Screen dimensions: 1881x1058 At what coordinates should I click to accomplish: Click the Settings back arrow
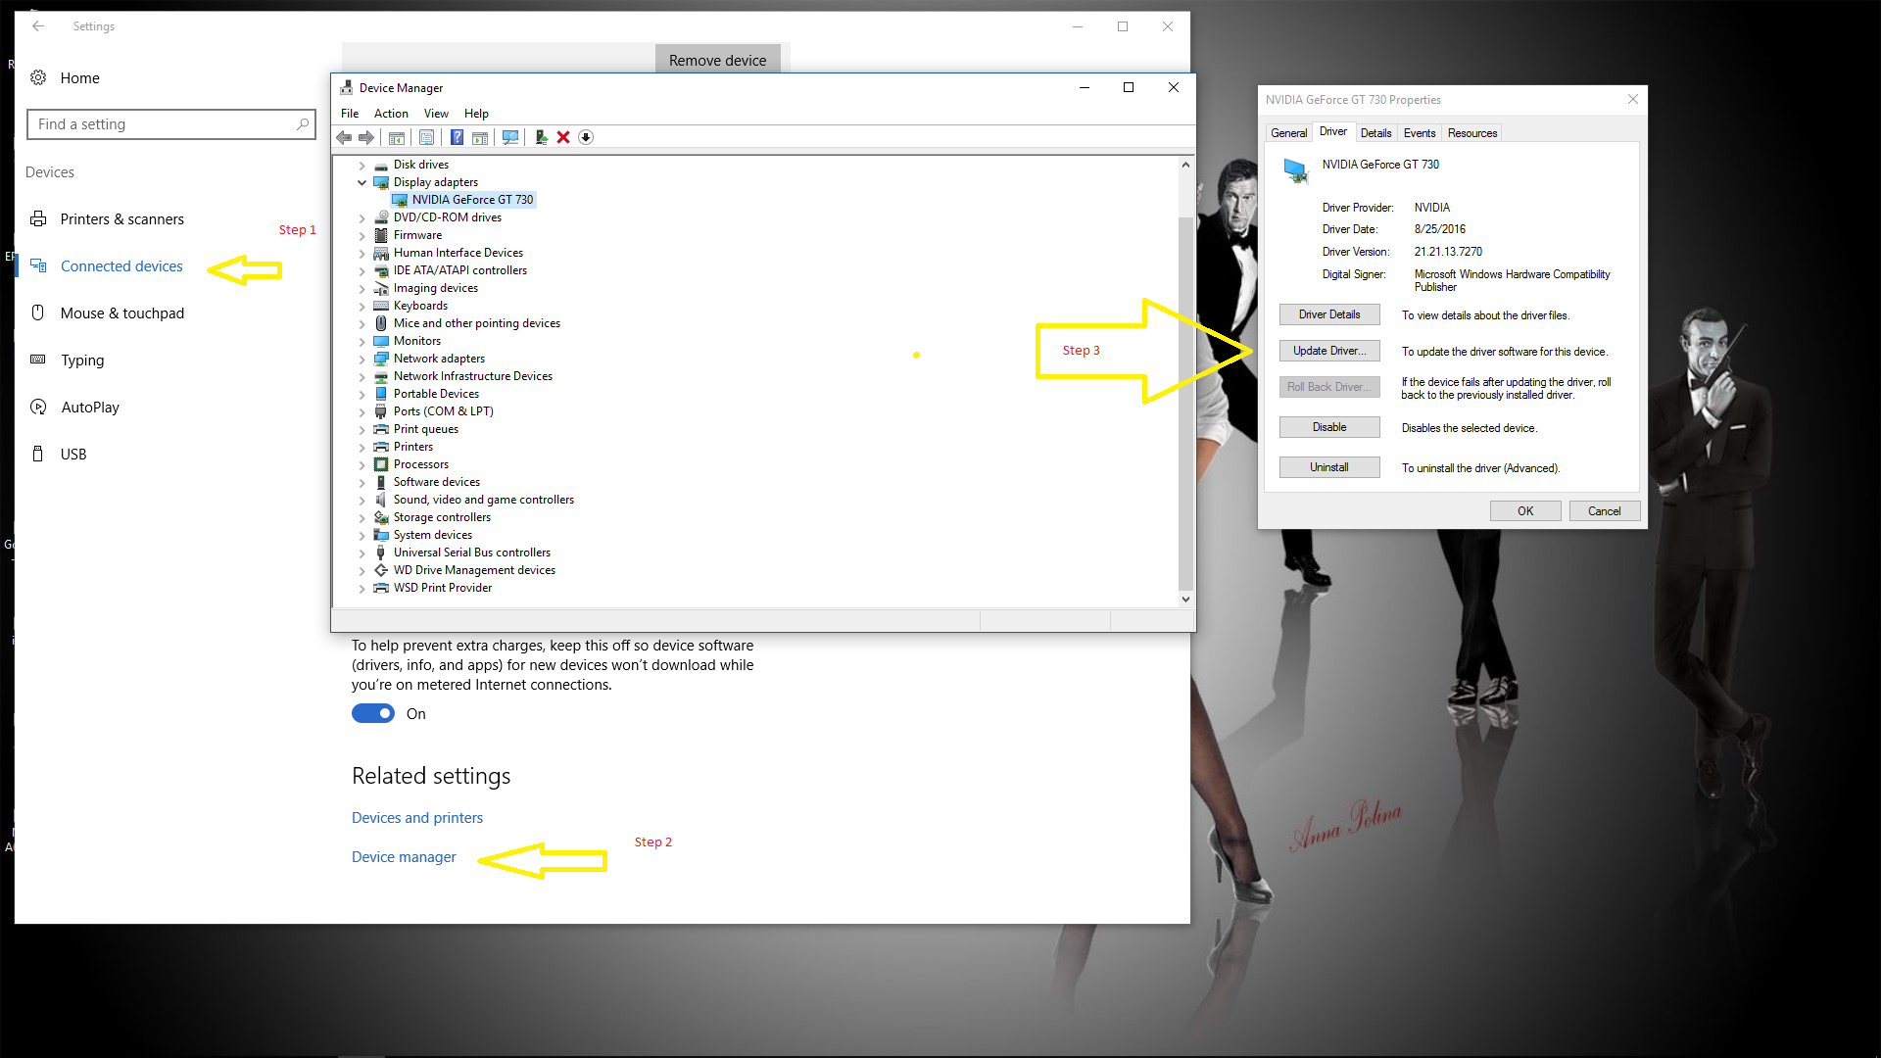pos(38,26)
